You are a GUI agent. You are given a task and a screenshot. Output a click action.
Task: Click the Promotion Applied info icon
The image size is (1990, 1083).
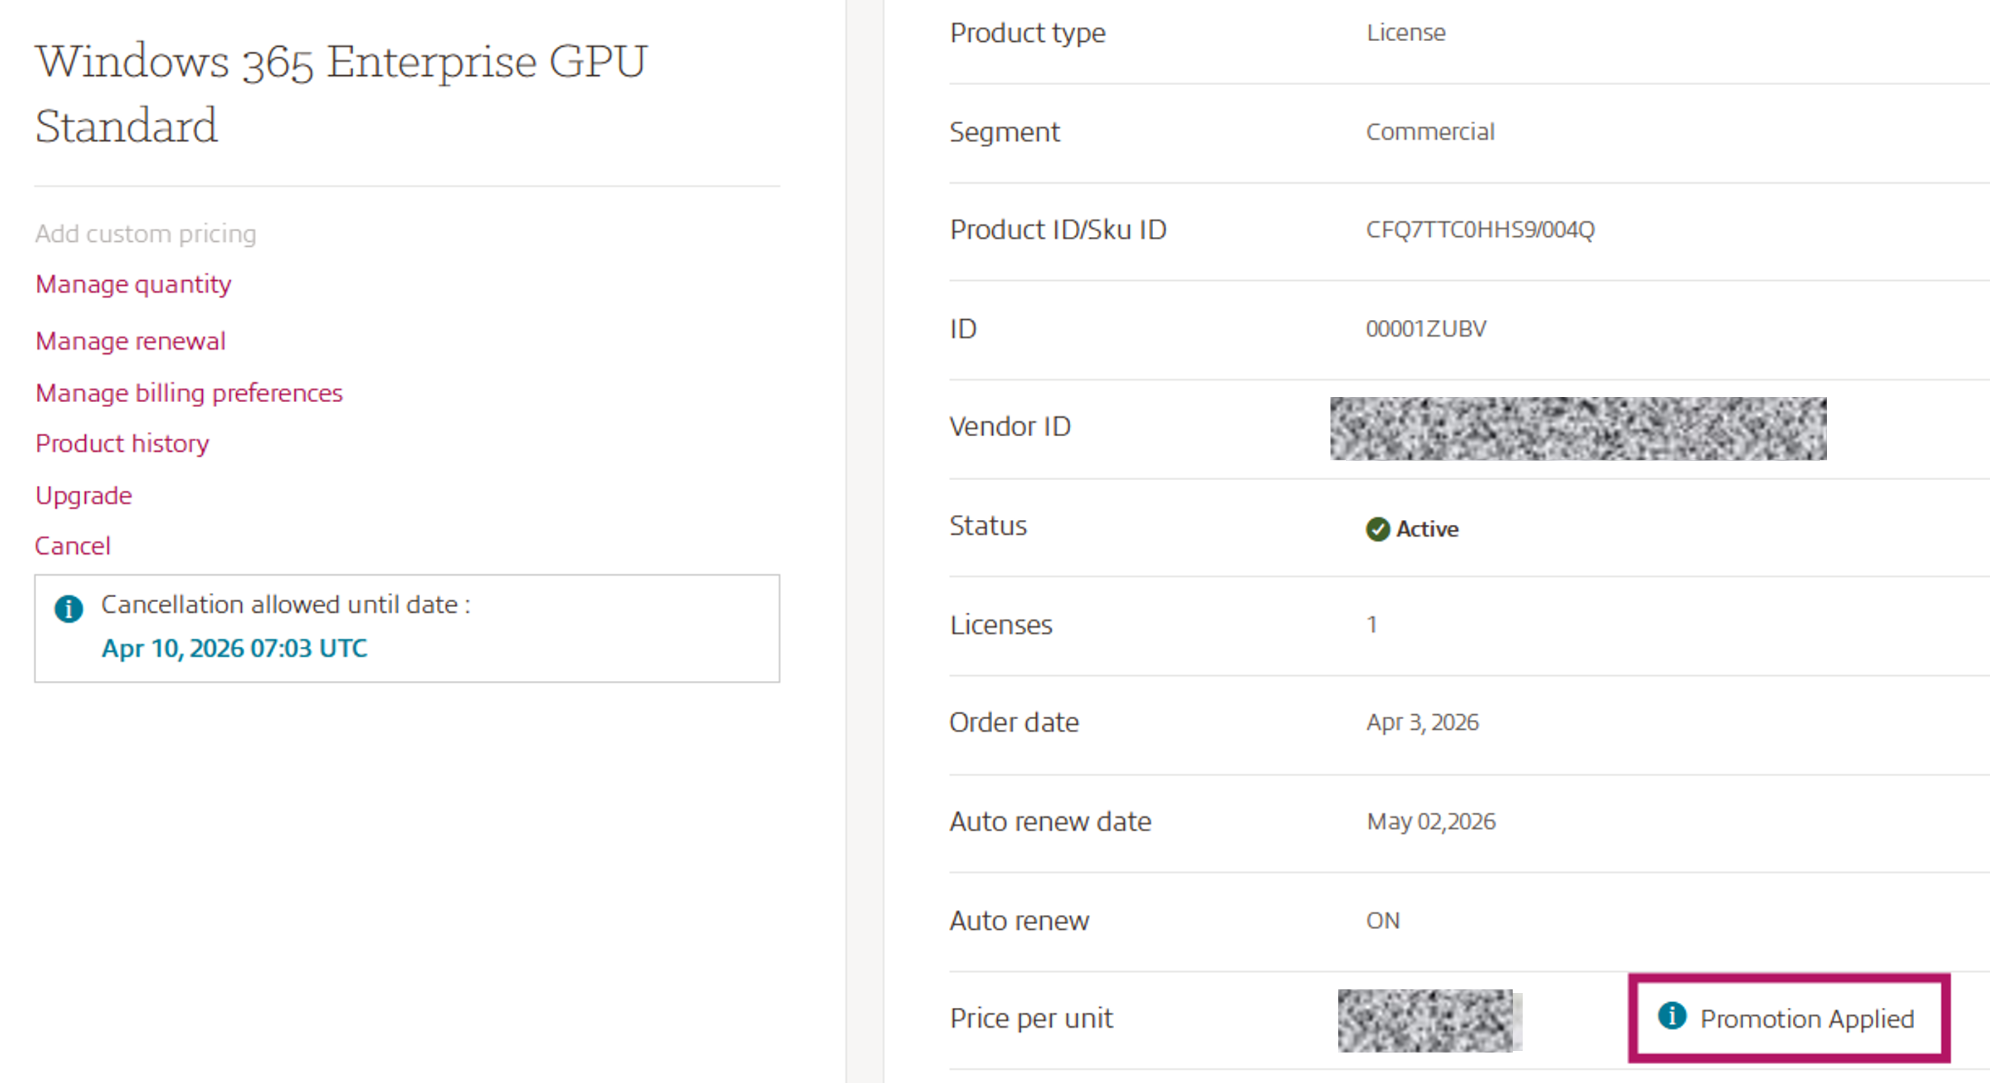(x=1672, y=1017)
